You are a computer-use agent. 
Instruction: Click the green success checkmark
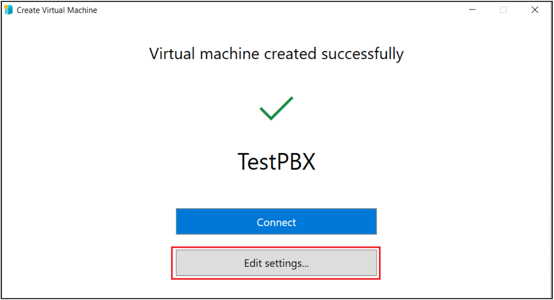point(276,108)
